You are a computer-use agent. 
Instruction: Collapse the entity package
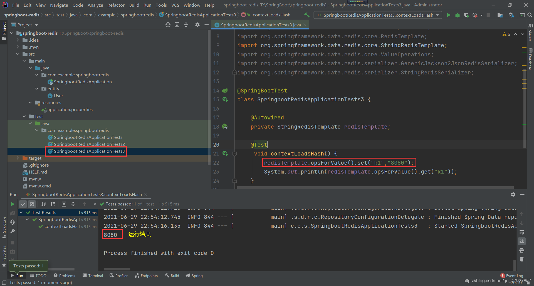[x=37, y=89]
